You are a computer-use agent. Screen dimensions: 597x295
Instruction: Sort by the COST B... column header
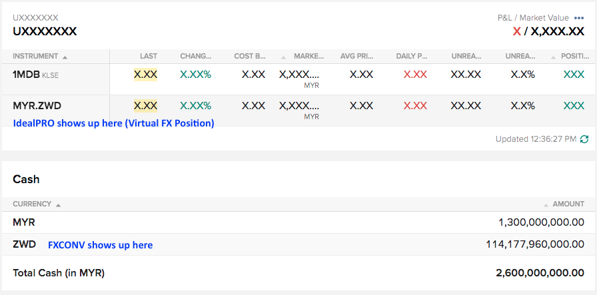(x=250, y=57)
